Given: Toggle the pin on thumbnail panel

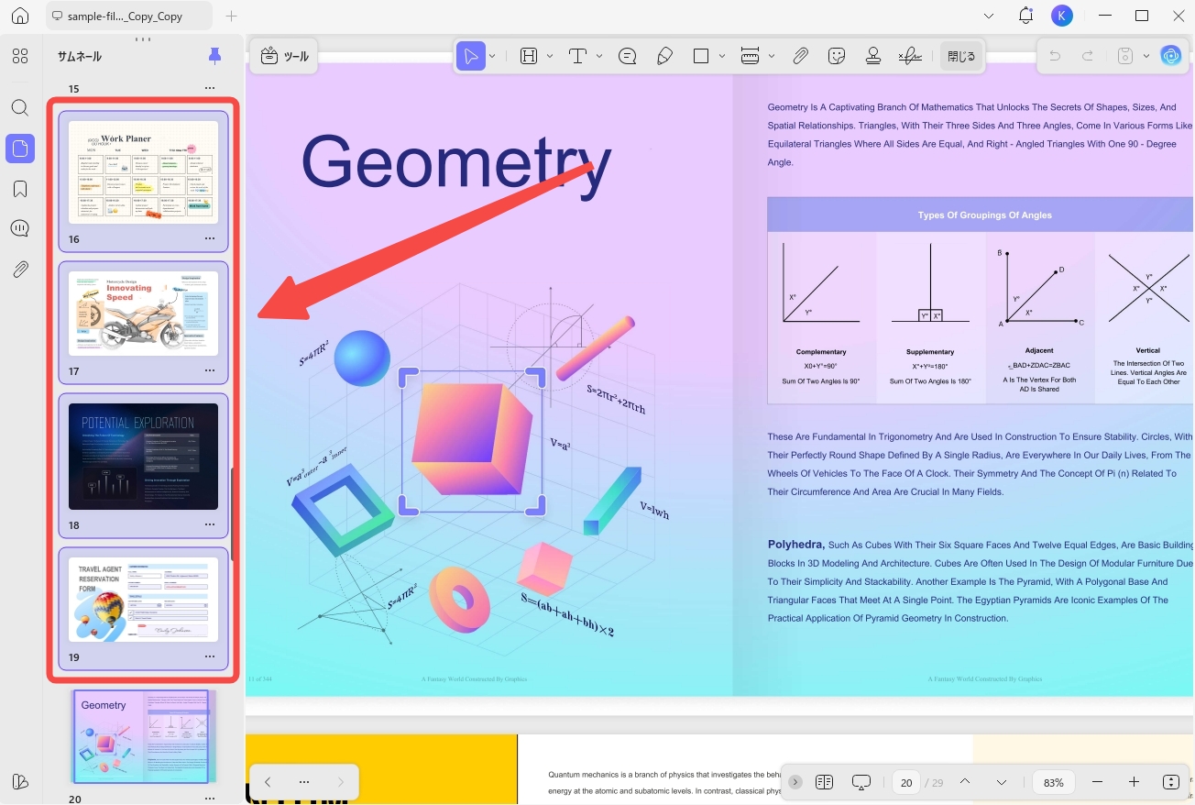Looking at the screenshot, I should point(214,57).
